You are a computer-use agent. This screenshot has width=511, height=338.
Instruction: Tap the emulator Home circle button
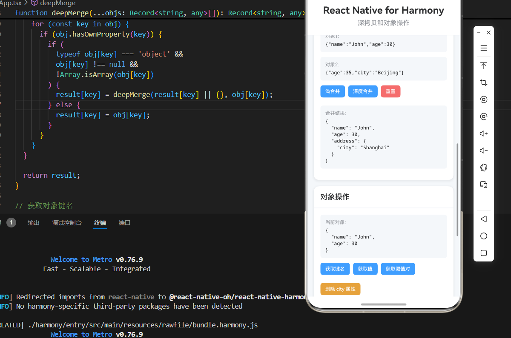tap(484, 236)
